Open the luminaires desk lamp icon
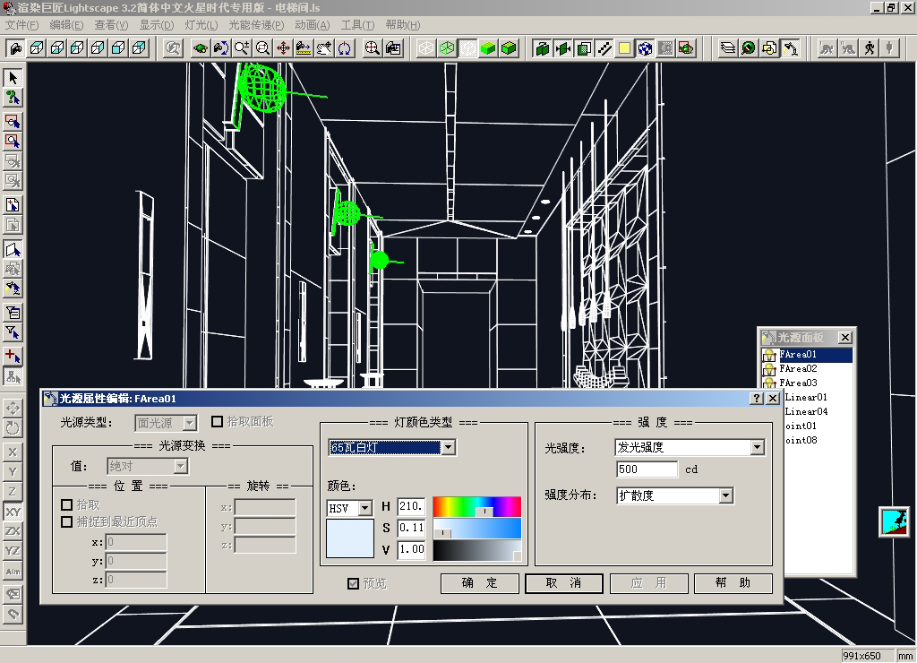 point(790,48)
